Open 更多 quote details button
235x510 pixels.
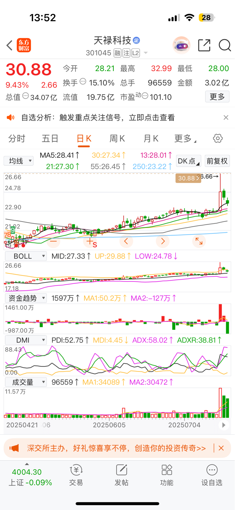(x=217, y=97)
